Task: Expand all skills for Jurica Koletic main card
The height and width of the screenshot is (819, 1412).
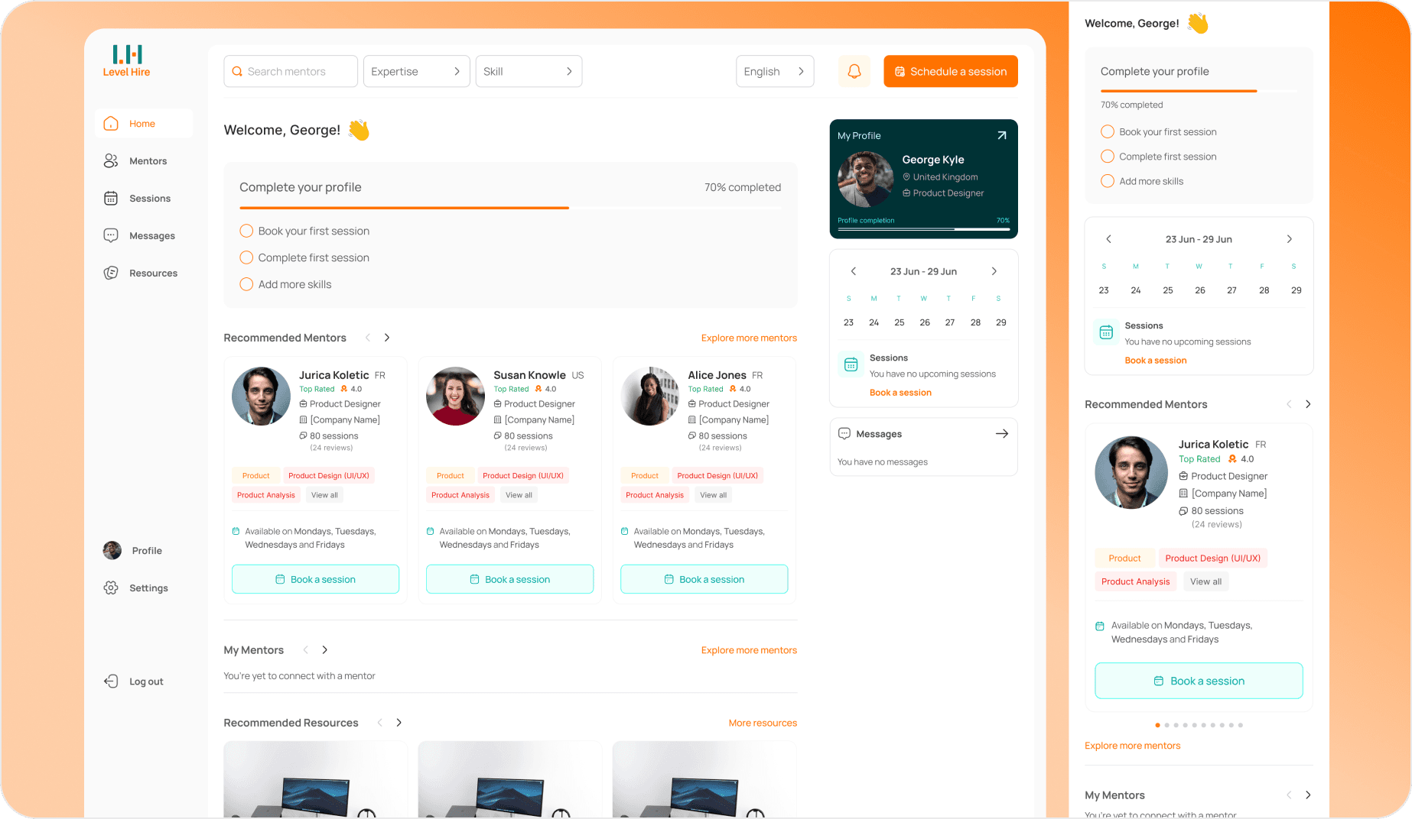Action: coord(324,495)
